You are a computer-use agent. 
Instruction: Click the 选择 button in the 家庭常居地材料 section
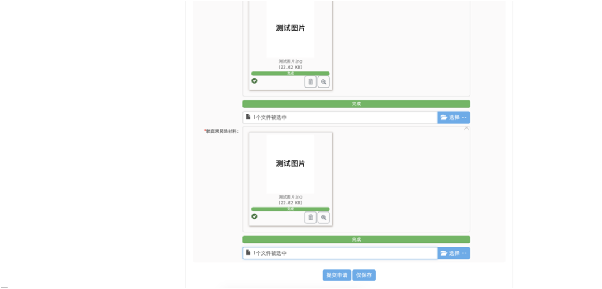[453, 253]
